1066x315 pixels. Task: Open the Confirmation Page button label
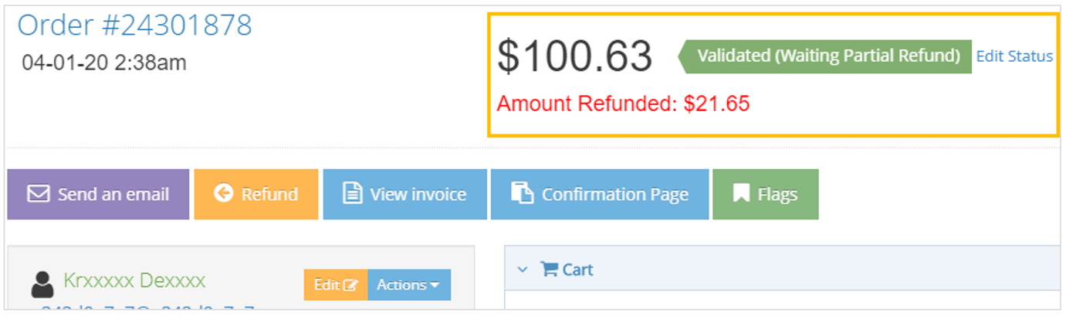point(614,195)
